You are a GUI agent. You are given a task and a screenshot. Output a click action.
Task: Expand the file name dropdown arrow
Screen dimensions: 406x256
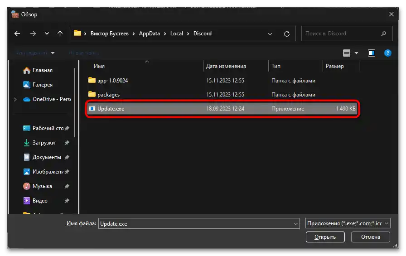pos(296,224)
